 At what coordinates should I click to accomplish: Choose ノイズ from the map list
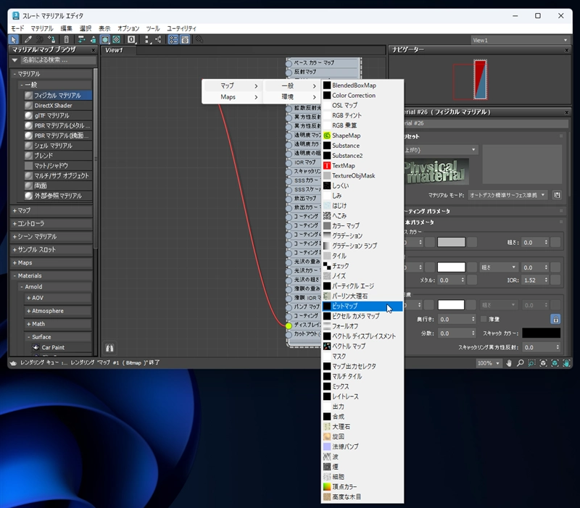pos(362,276)
